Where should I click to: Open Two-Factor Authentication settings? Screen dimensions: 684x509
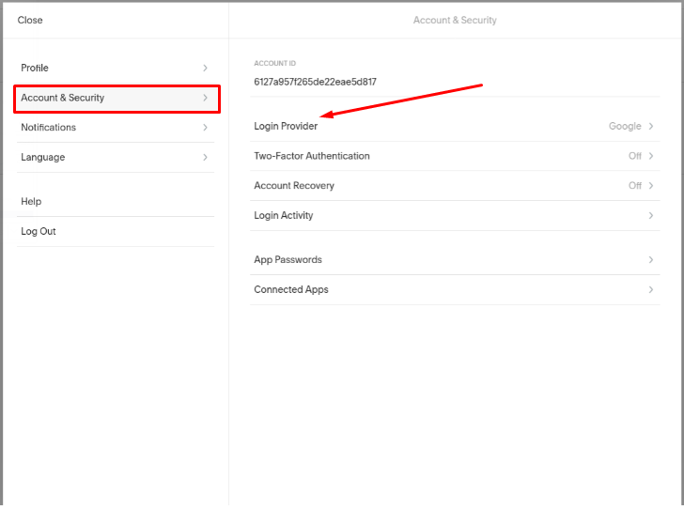[x=455, y=156]
